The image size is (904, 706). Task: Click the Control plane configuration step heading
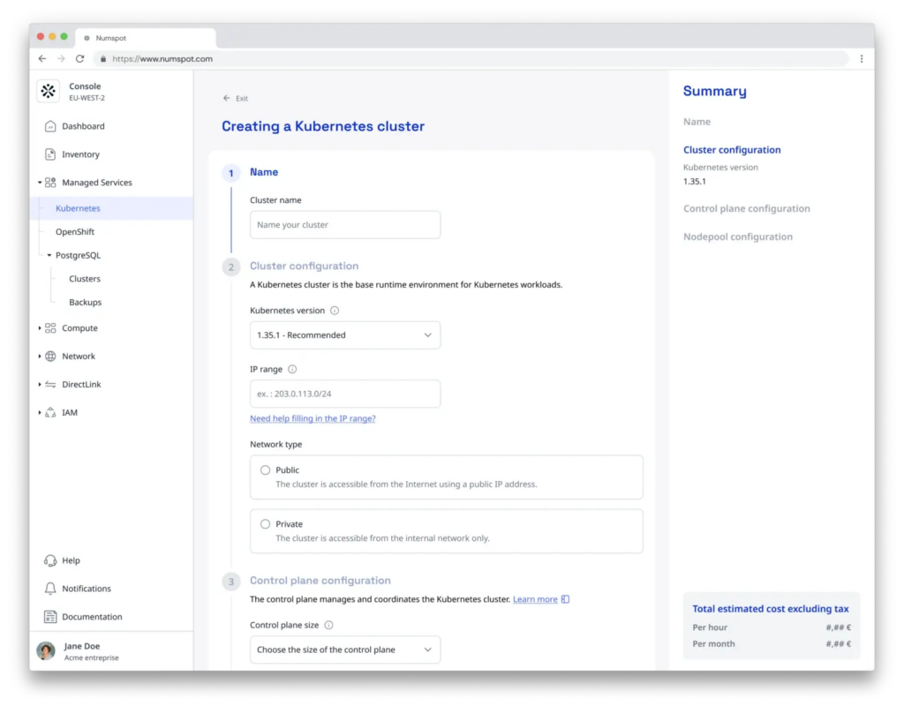click(320, 581)
